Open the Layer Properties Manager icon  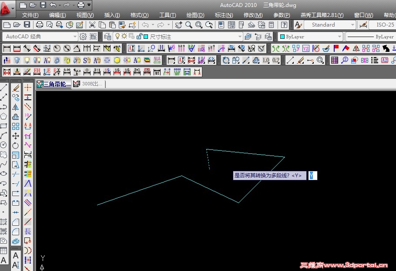(x=107, y=37)
